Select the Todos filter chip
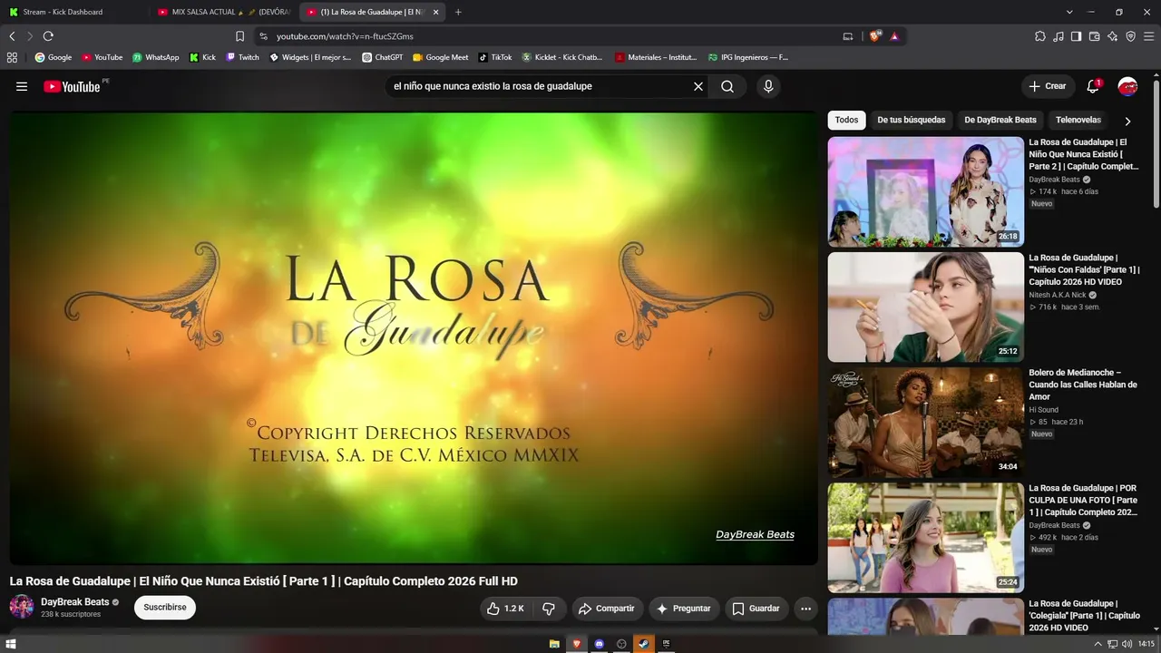Image resolution: width=1161 pixels, height=653 pixels. pyautogui.click(x=846, y=120)
